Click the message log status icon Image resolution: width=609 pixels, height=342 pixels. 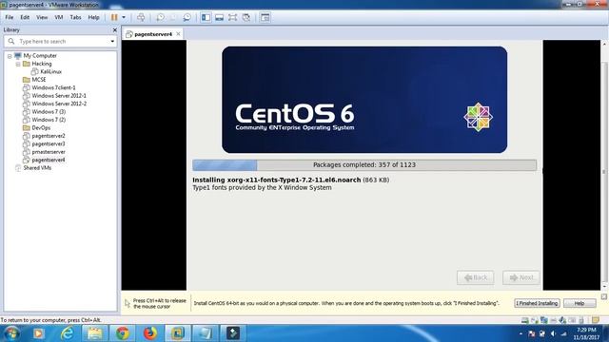coord(596,320)
